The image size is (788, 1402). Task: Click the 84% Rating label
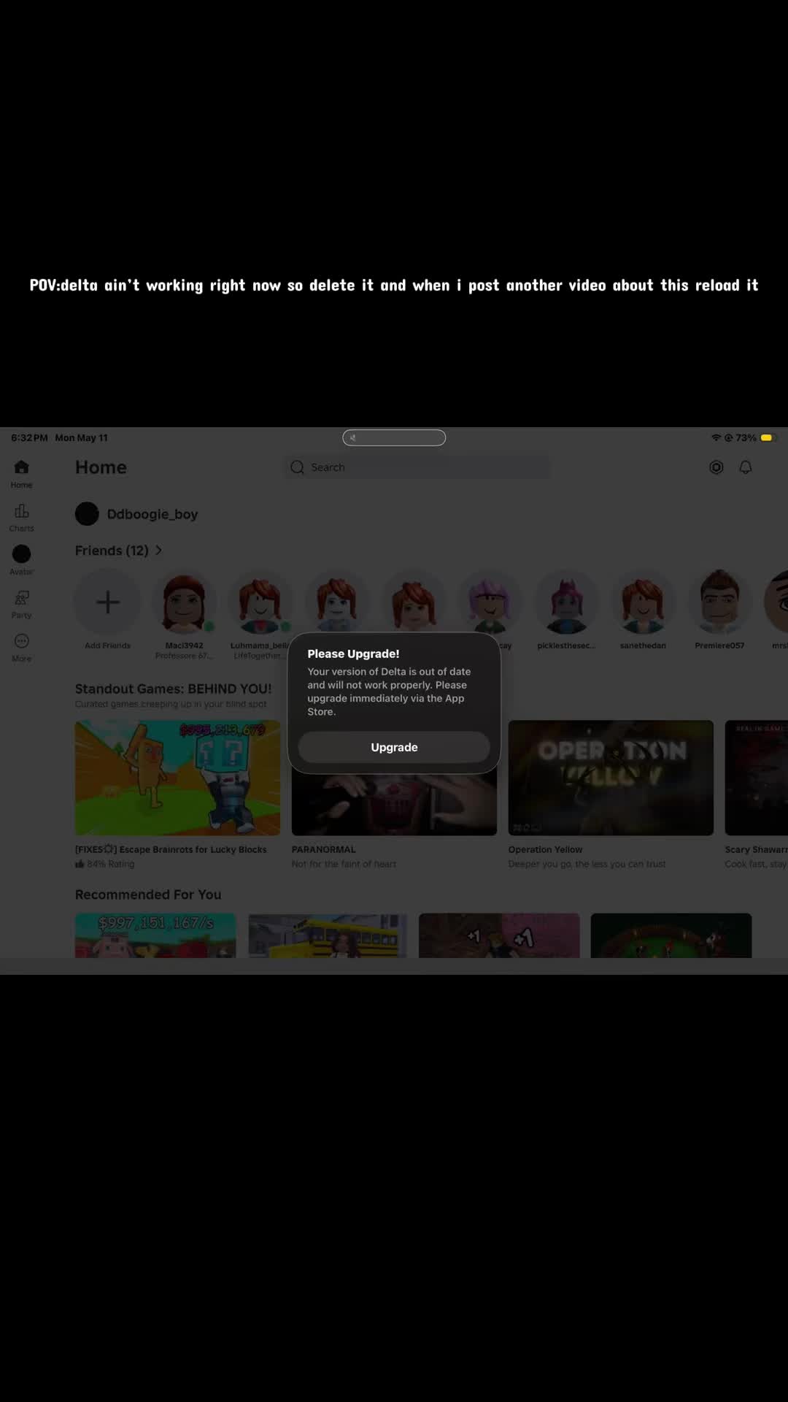pos(105,864)
